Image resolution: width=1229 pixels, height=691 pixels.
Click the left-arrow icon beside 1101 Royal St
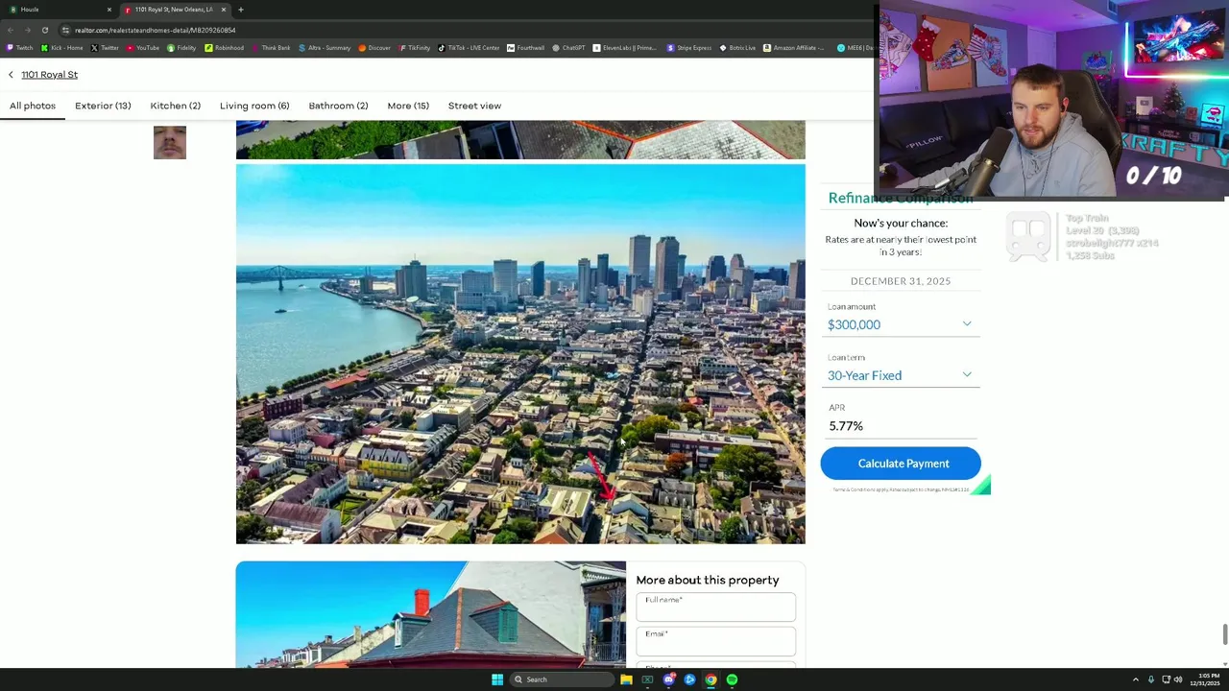12,75
